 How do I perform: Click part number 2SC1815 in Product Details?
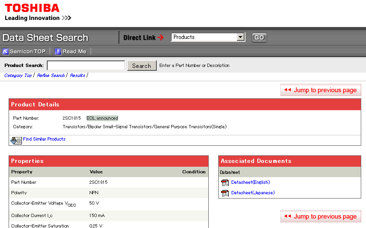pos(71,118)
